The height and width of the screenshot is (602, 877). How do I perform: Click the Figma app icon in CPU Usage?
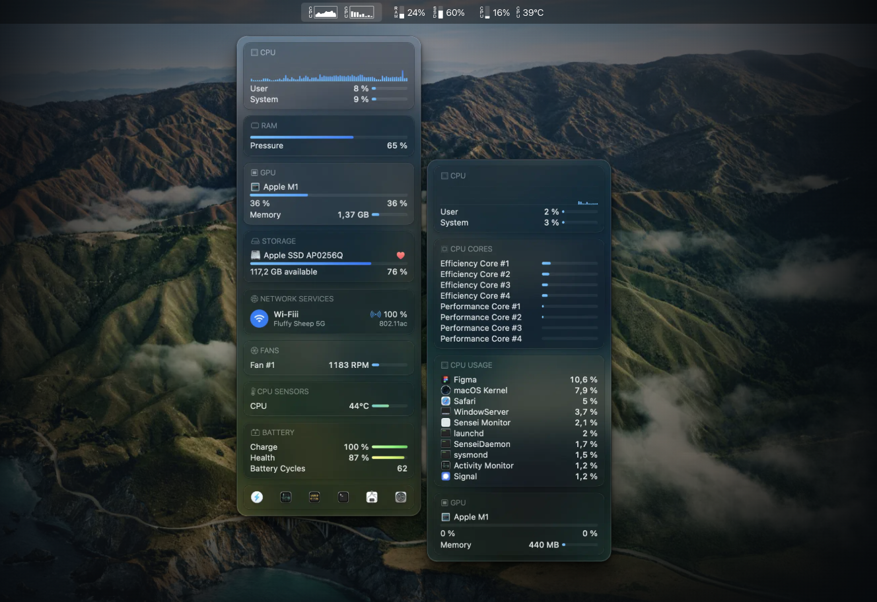coord(446,380)
